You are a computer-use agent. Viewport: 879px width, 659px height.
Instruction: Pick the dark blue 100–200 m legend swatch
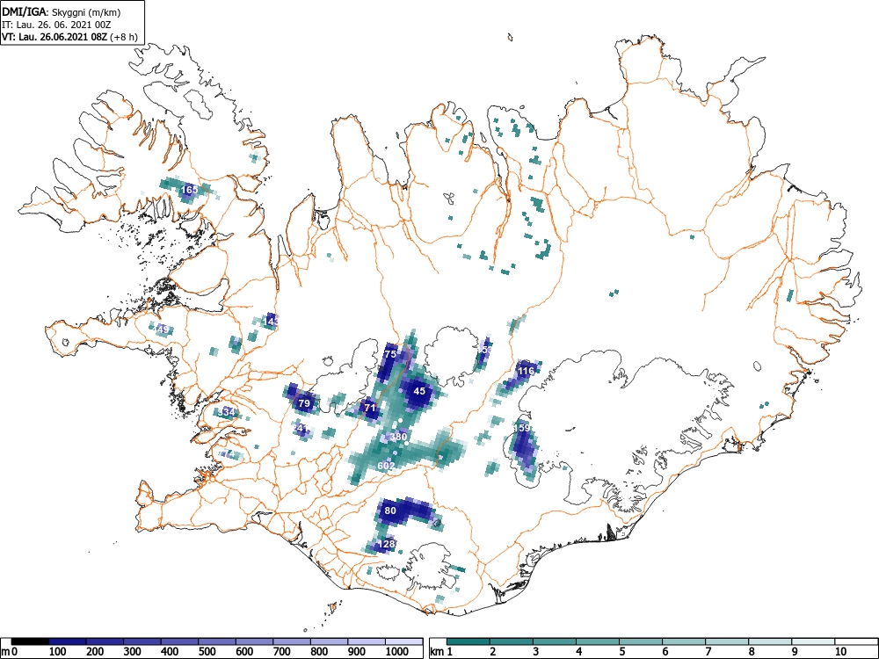click(x=68, y=641)
